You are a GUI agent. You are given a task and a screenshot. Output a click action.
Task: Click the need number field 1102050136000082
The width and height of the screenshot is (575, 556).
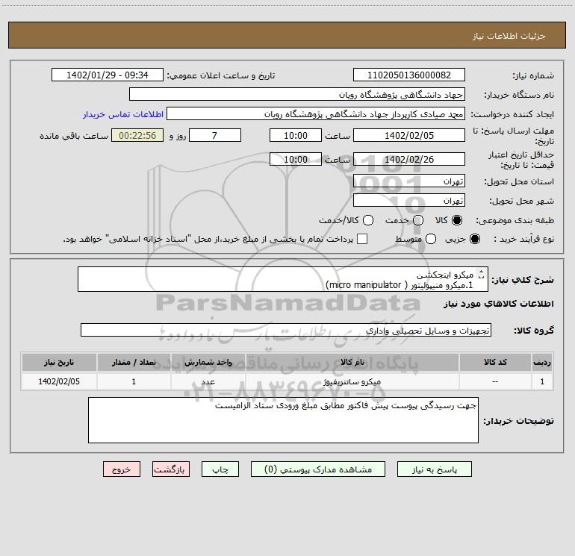click(x=409, y=75)
